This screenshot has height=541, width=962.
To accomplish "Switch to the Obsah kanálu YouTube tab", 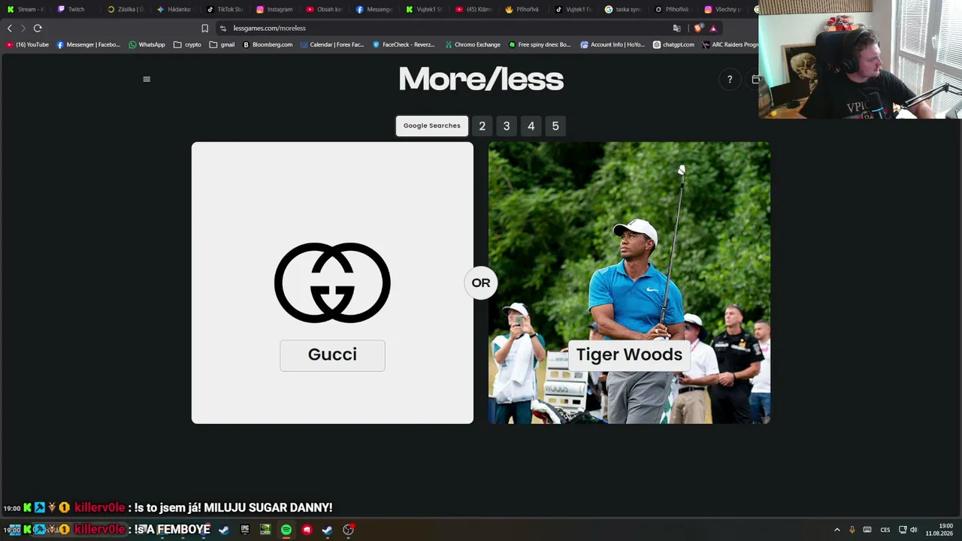I will [x=325, y=10].
